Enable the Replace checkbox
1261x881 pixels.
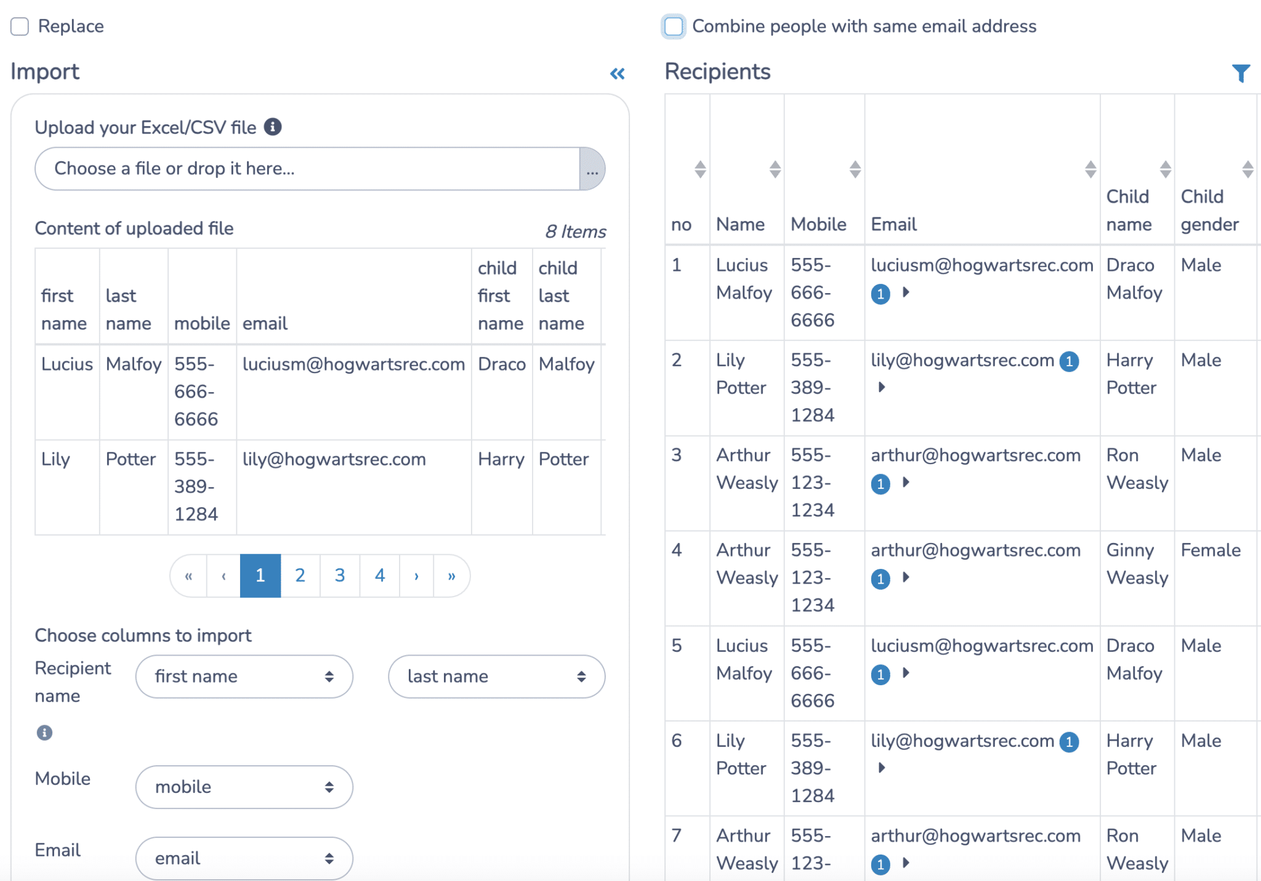point(20,26)
